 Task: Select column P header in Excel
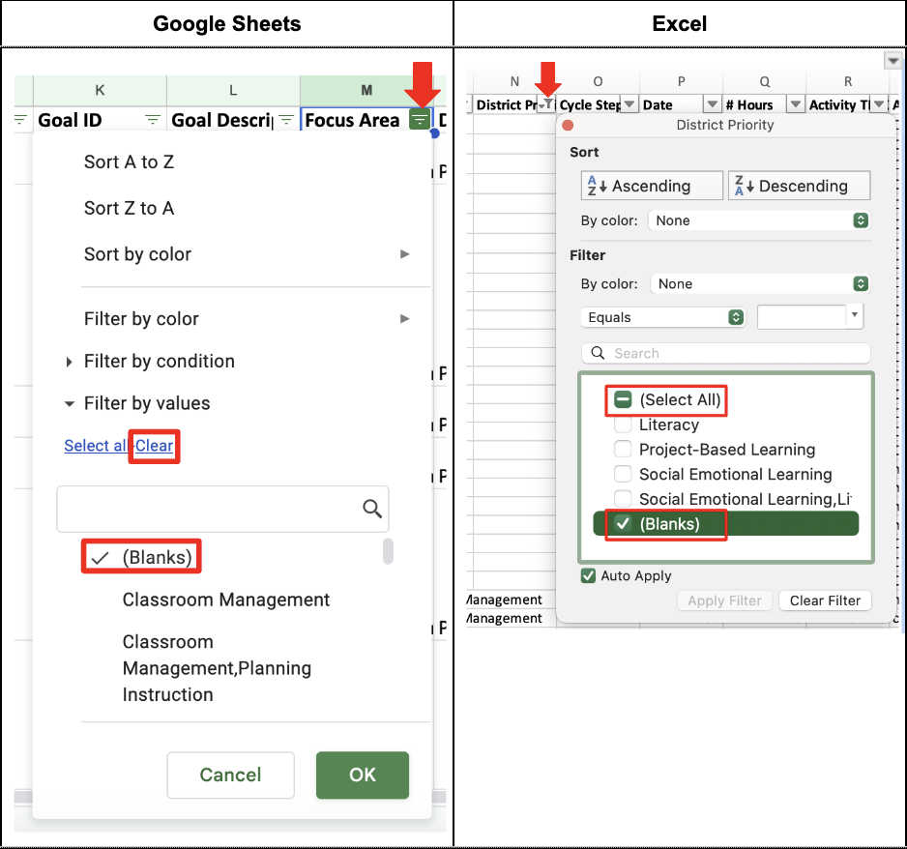[682, 81]
